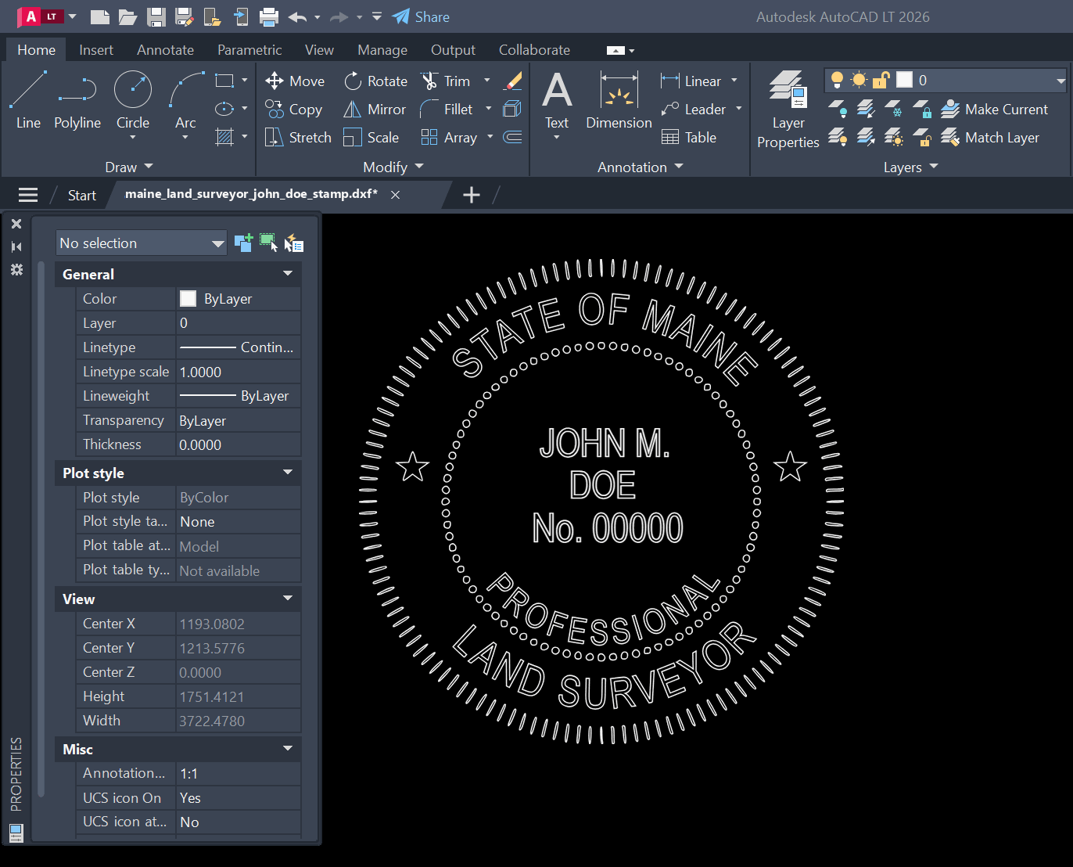1073x867 pixels.
Task: Click Make Current layer button
Action: [x=994, y=110]
